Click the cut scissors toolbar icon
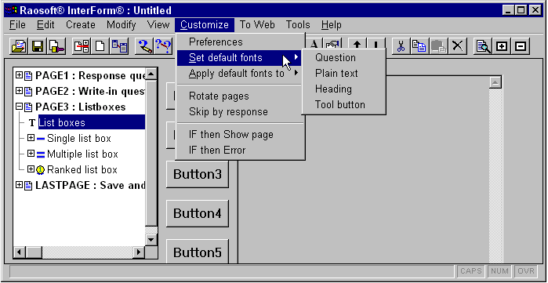Viewport: 548px width, 283px height. [x=401, y=46]
